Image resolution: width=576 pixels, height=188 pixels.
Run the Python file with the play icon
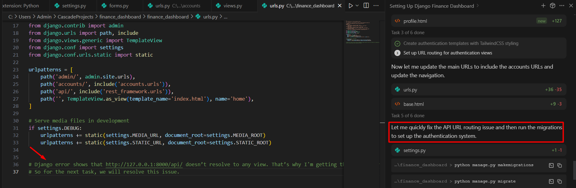[351, 6]
